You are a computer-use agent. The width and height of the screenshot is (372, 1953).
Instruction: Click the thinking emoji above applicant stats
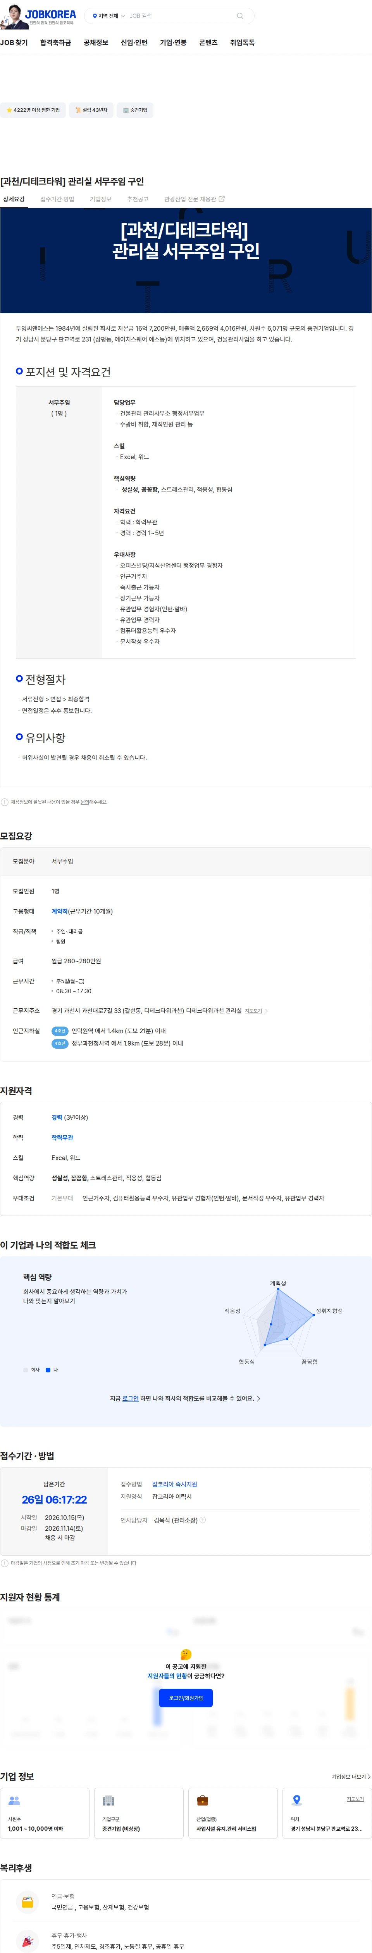(x=186, y=1653)
